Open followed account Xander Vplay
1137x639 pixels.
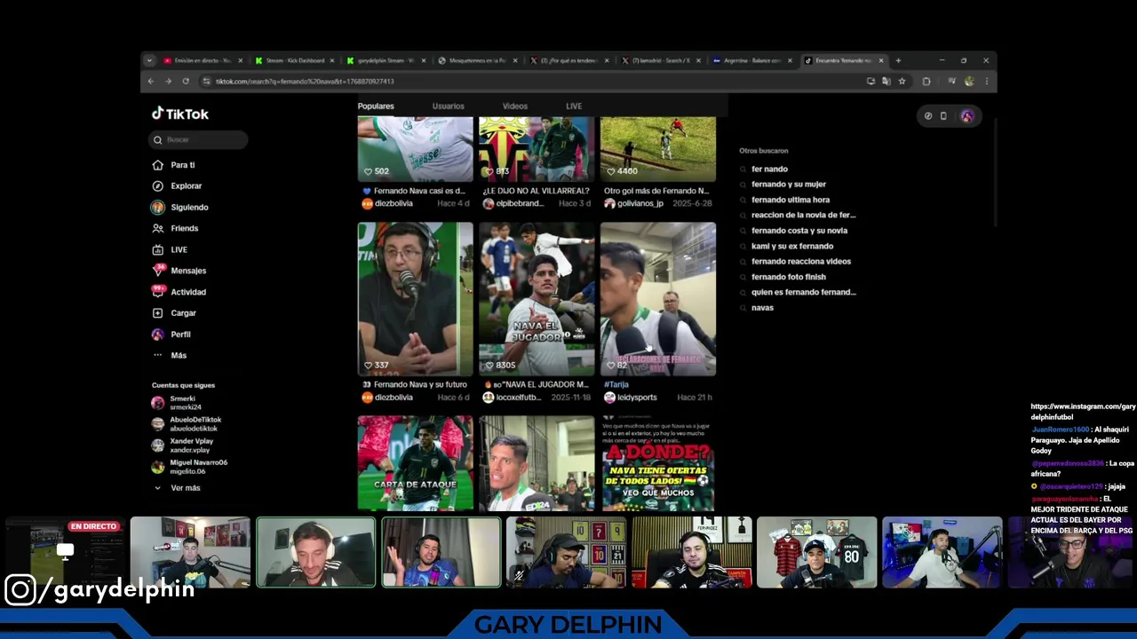pyautogui.click(x=183, y=446)
